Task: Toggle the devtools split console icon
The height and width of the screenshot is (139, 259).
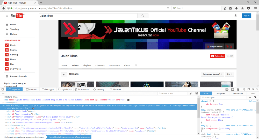Action: 232,89
